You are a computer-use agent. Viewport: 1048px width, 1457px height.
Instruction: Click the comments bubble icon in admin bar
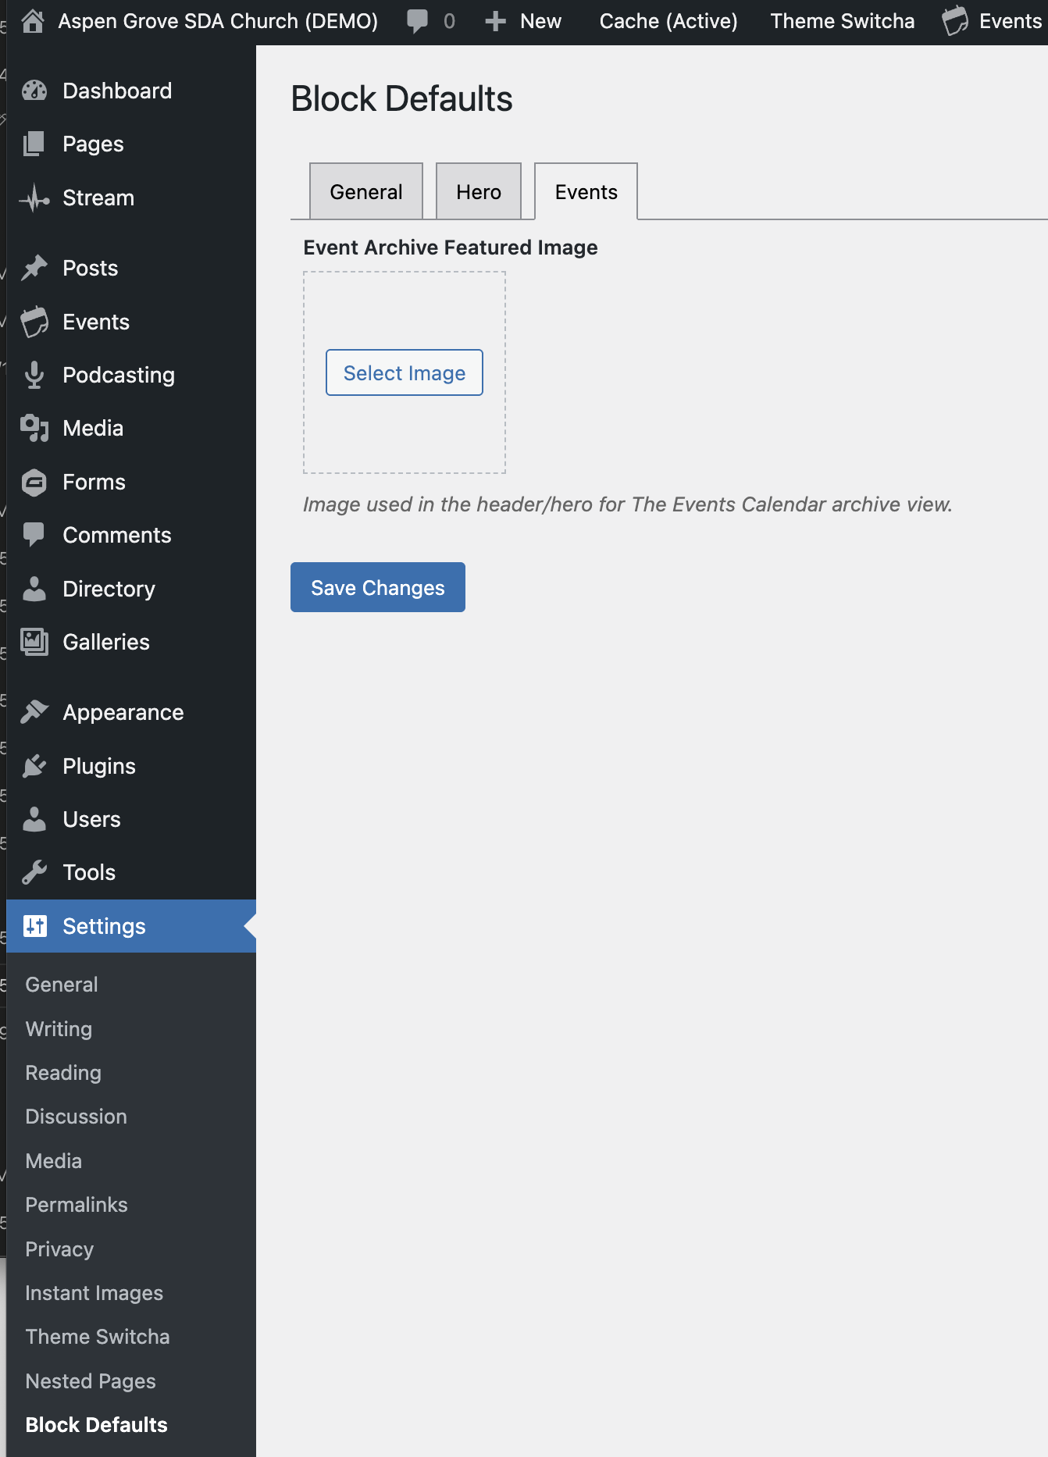click(x=418, y=21)
